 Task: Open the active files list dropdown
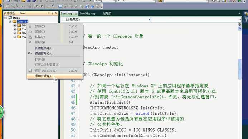(x=239, y=14)
